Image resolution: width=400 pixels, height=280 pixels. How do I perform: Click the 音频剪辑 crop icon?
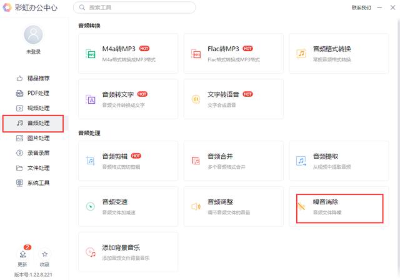click(90, 161)
